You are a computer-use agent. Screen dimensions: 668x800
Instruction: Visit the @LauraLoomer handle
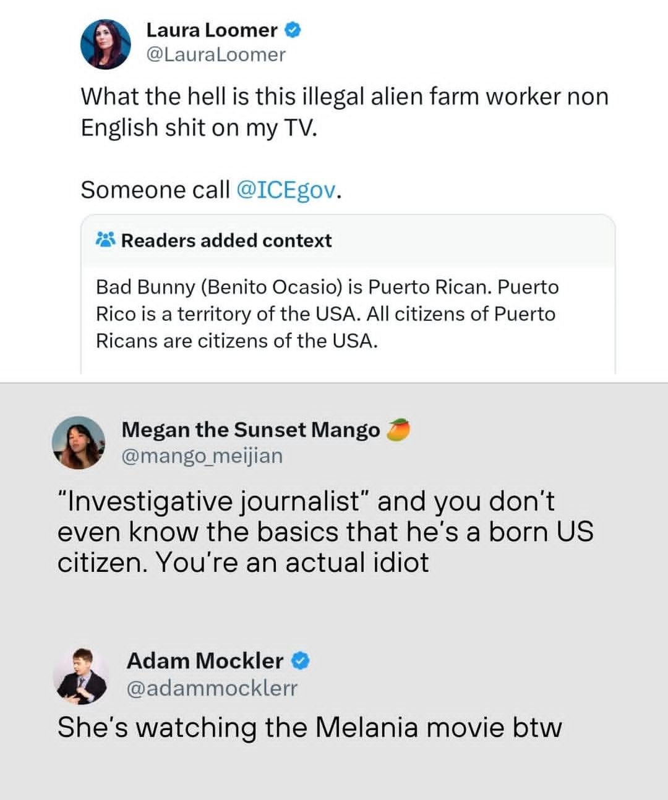(215, 54)
